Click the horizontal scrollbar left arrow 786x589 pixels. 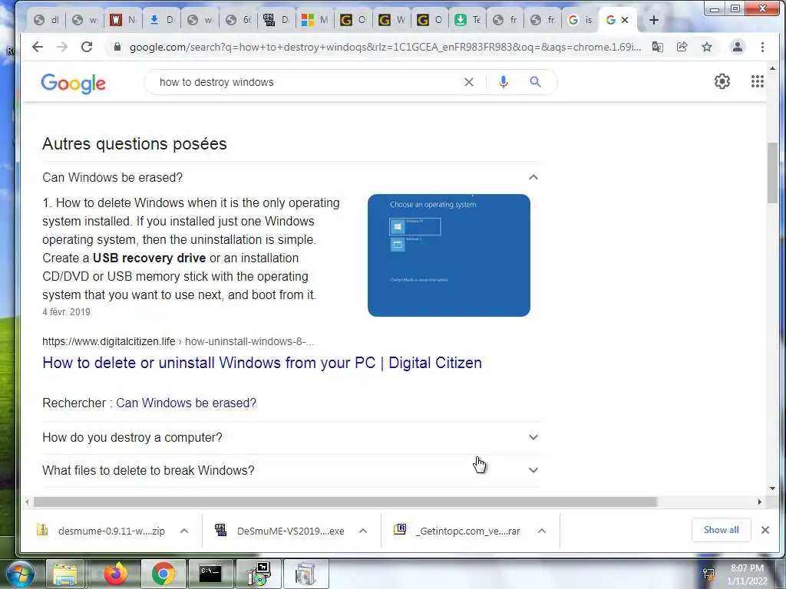27,502
